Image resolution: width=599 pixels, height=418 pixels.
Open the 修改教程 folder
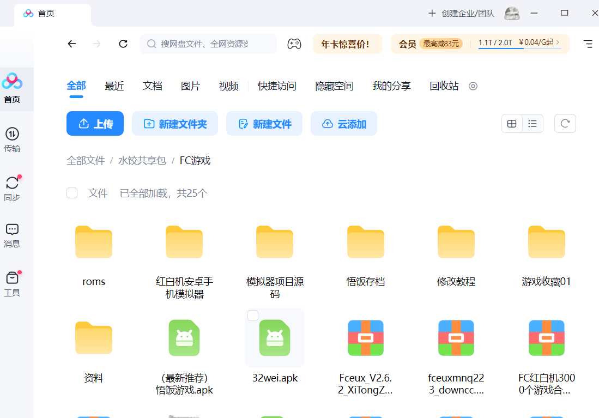456,242
